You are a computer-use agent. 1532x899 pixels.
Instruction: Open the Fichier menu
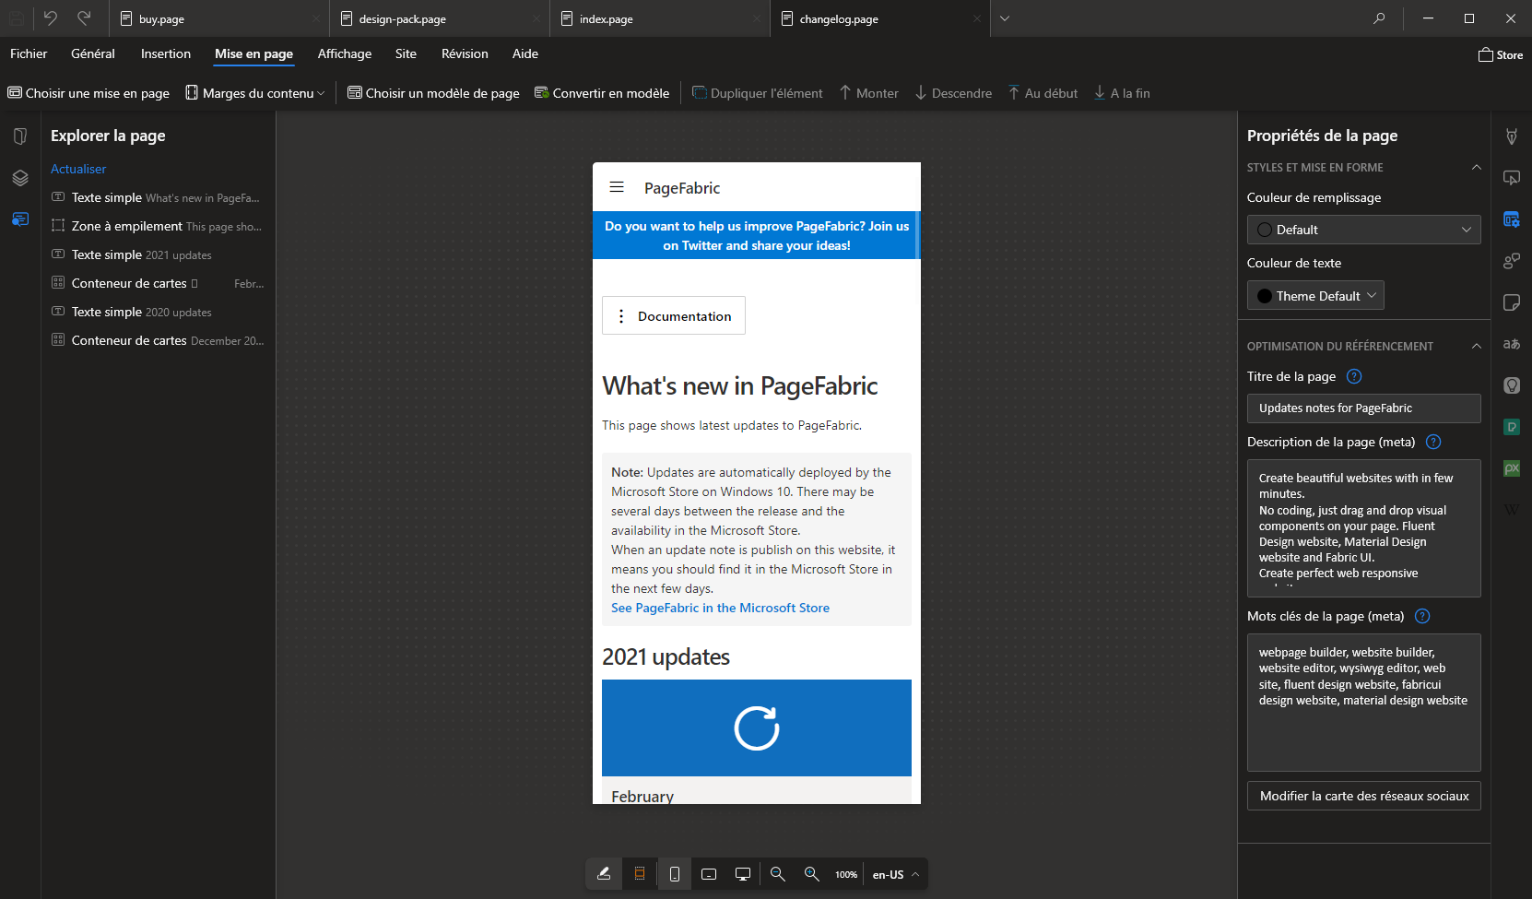click(29, 54)
